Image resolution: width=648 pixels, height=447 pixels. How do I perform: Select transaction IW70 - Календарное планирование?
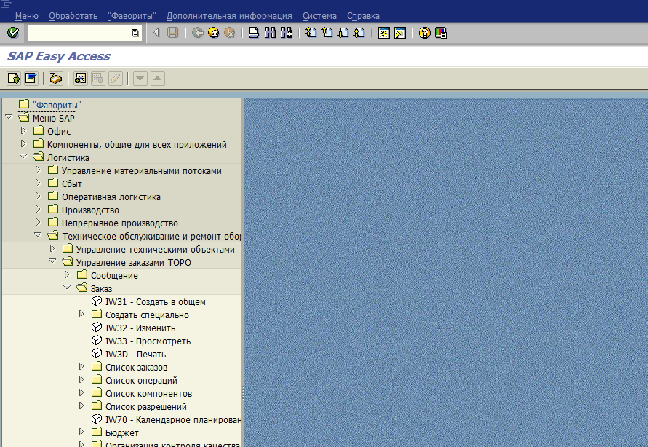(x=173, y=420)
